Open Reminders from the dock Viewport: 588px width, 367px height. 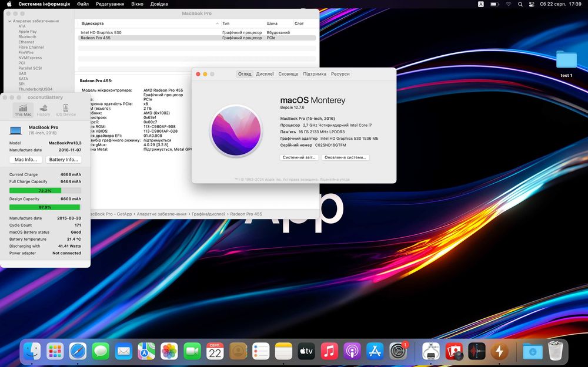[x=260, y=351]
